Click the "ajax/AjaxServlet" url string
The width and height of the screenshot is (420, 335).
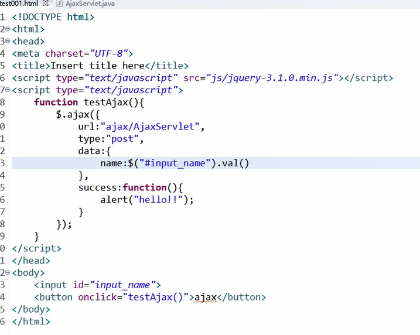pos(151,127)
